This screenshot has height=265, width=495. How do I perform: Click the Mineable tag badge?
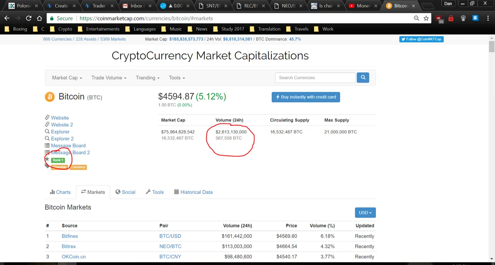pos(59,167)
